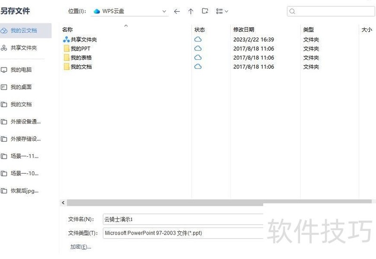Image resolution: width=376 pixels, height=259 pixels.
Task: Create a new folder icon
Action: (x=205, y=11)
